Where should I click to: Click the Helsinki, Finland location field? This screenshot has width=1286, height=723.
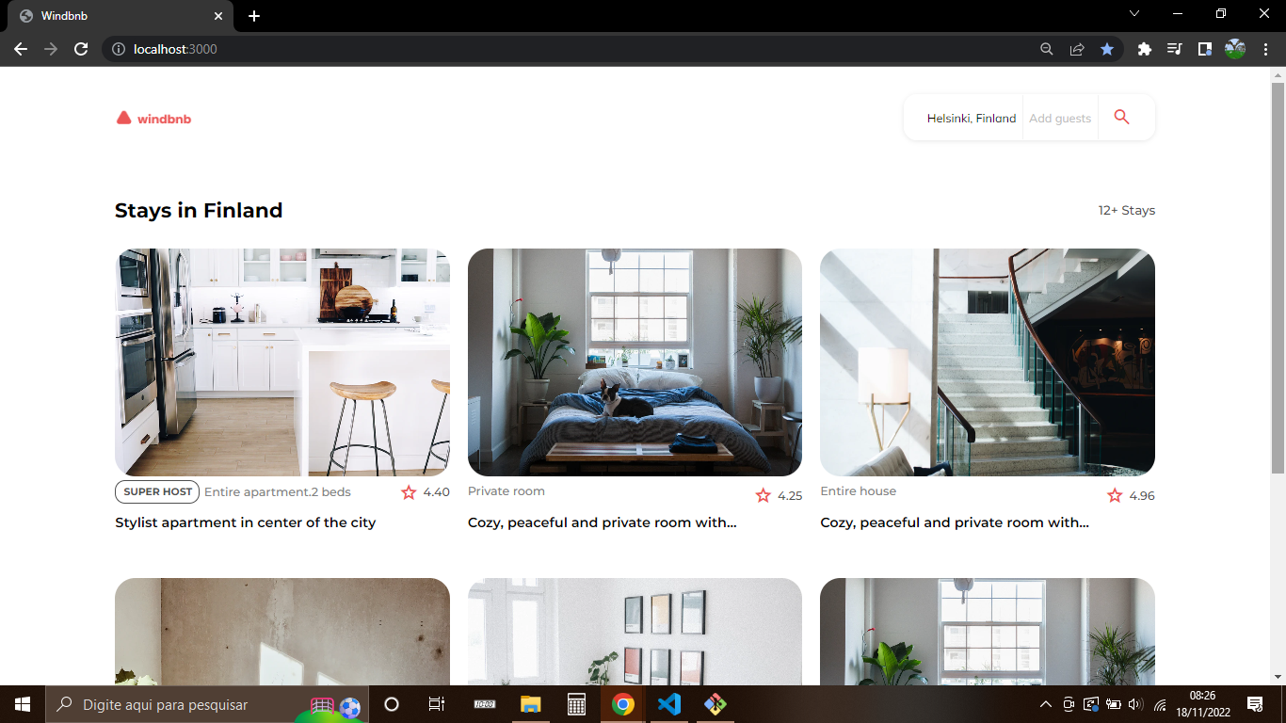(x=971, y=117)
